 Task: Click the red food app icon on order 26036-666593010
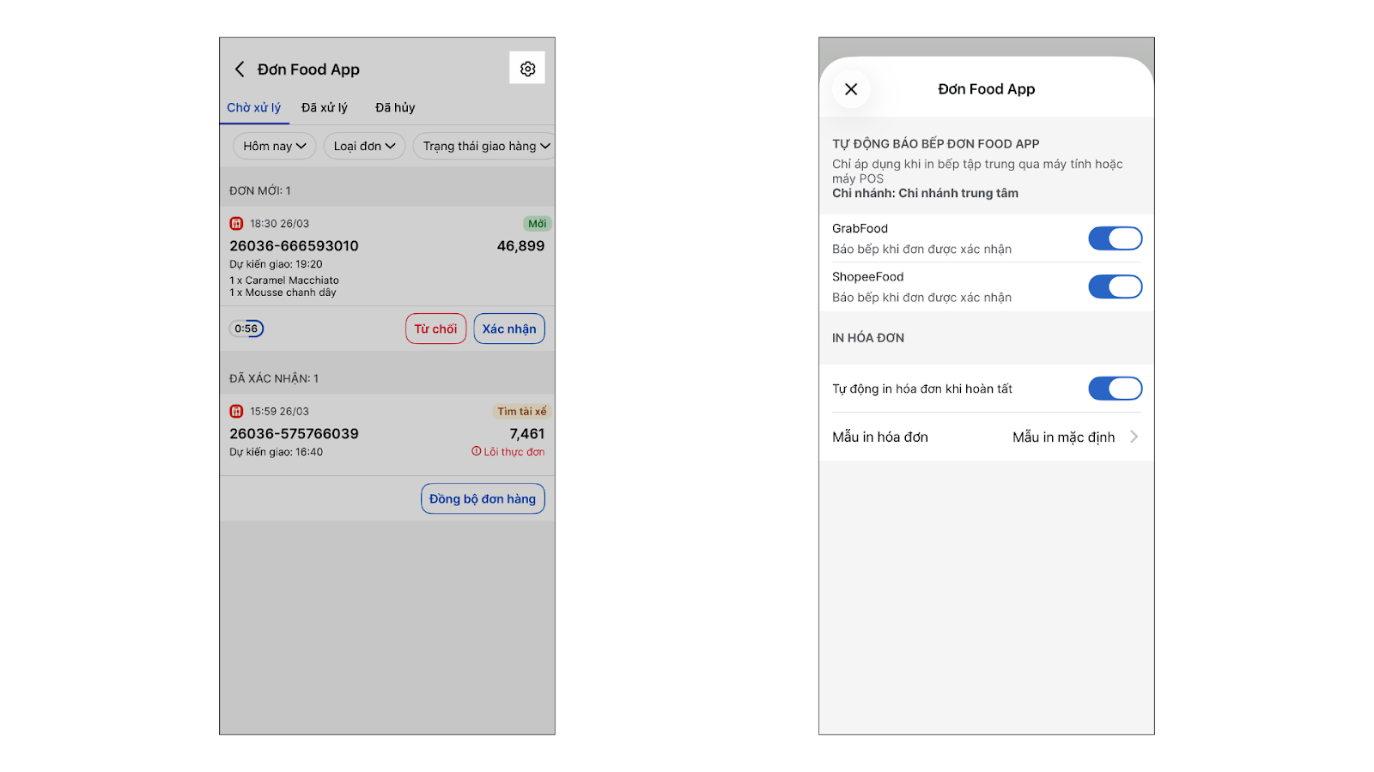point(236,224)
